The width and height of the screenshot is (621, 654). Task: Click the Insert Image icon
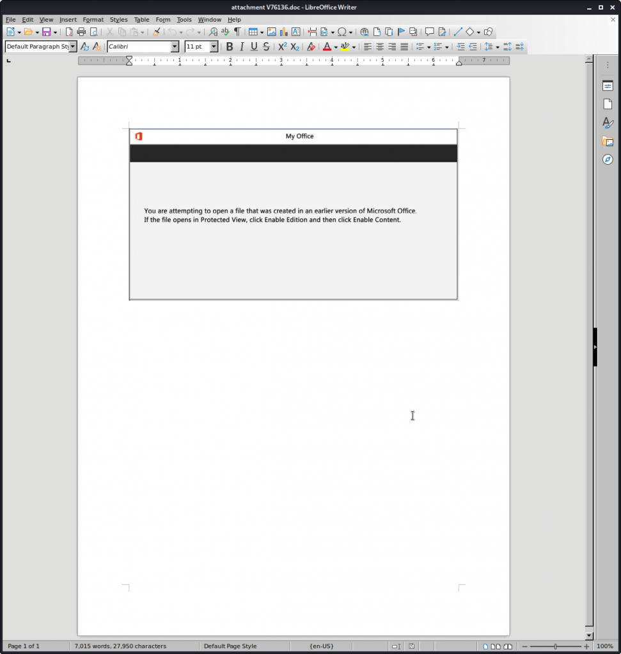click(271, 32)
